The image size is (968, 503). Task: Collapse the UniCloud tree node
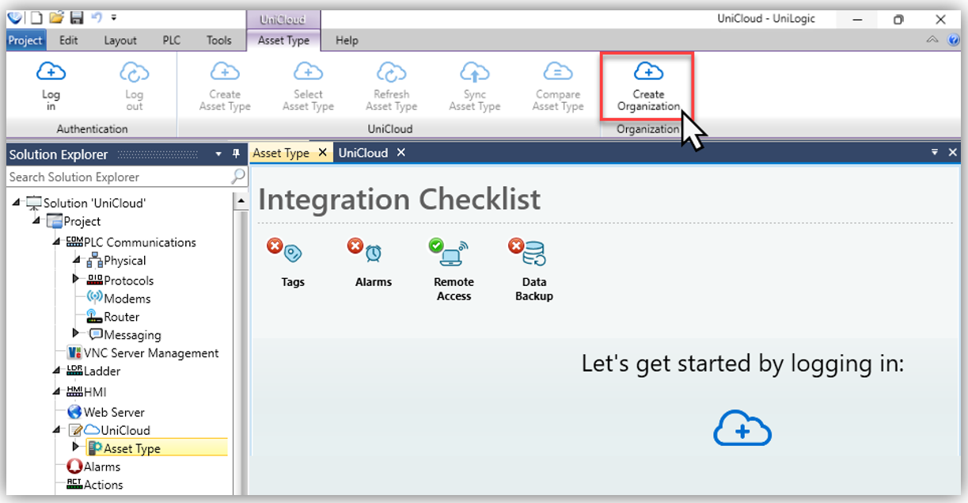(x=58, y=430)
